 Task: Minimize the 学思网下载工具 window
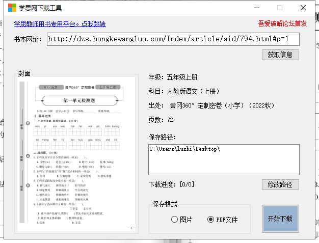(x=257, y=8)
